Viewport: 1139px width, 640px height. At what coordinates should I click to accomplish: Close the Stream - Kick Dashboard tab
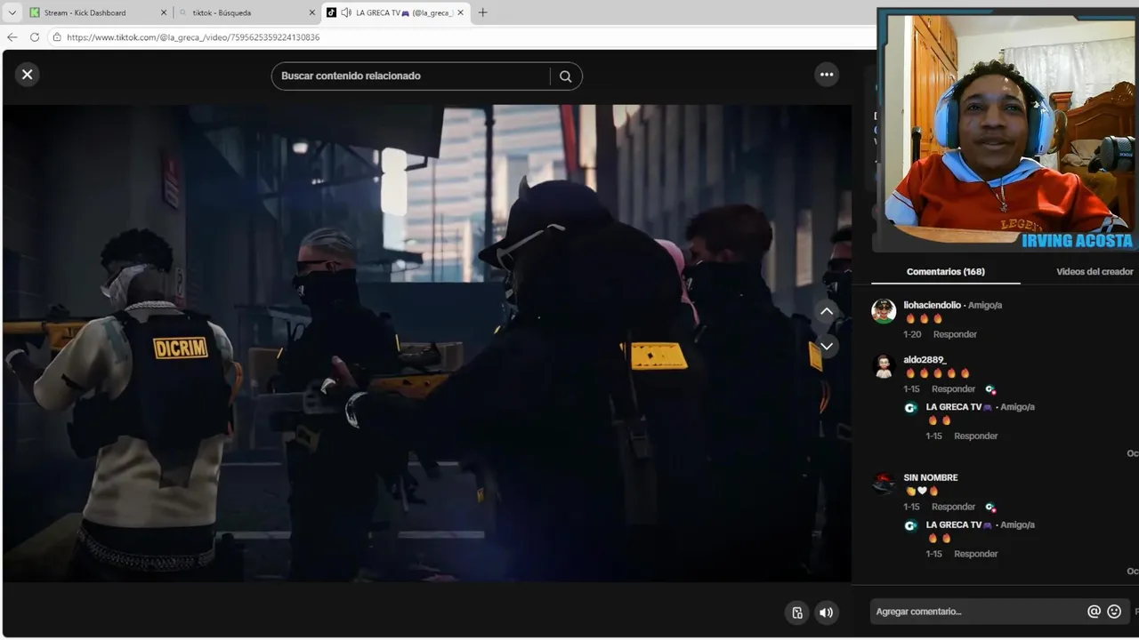163,12
